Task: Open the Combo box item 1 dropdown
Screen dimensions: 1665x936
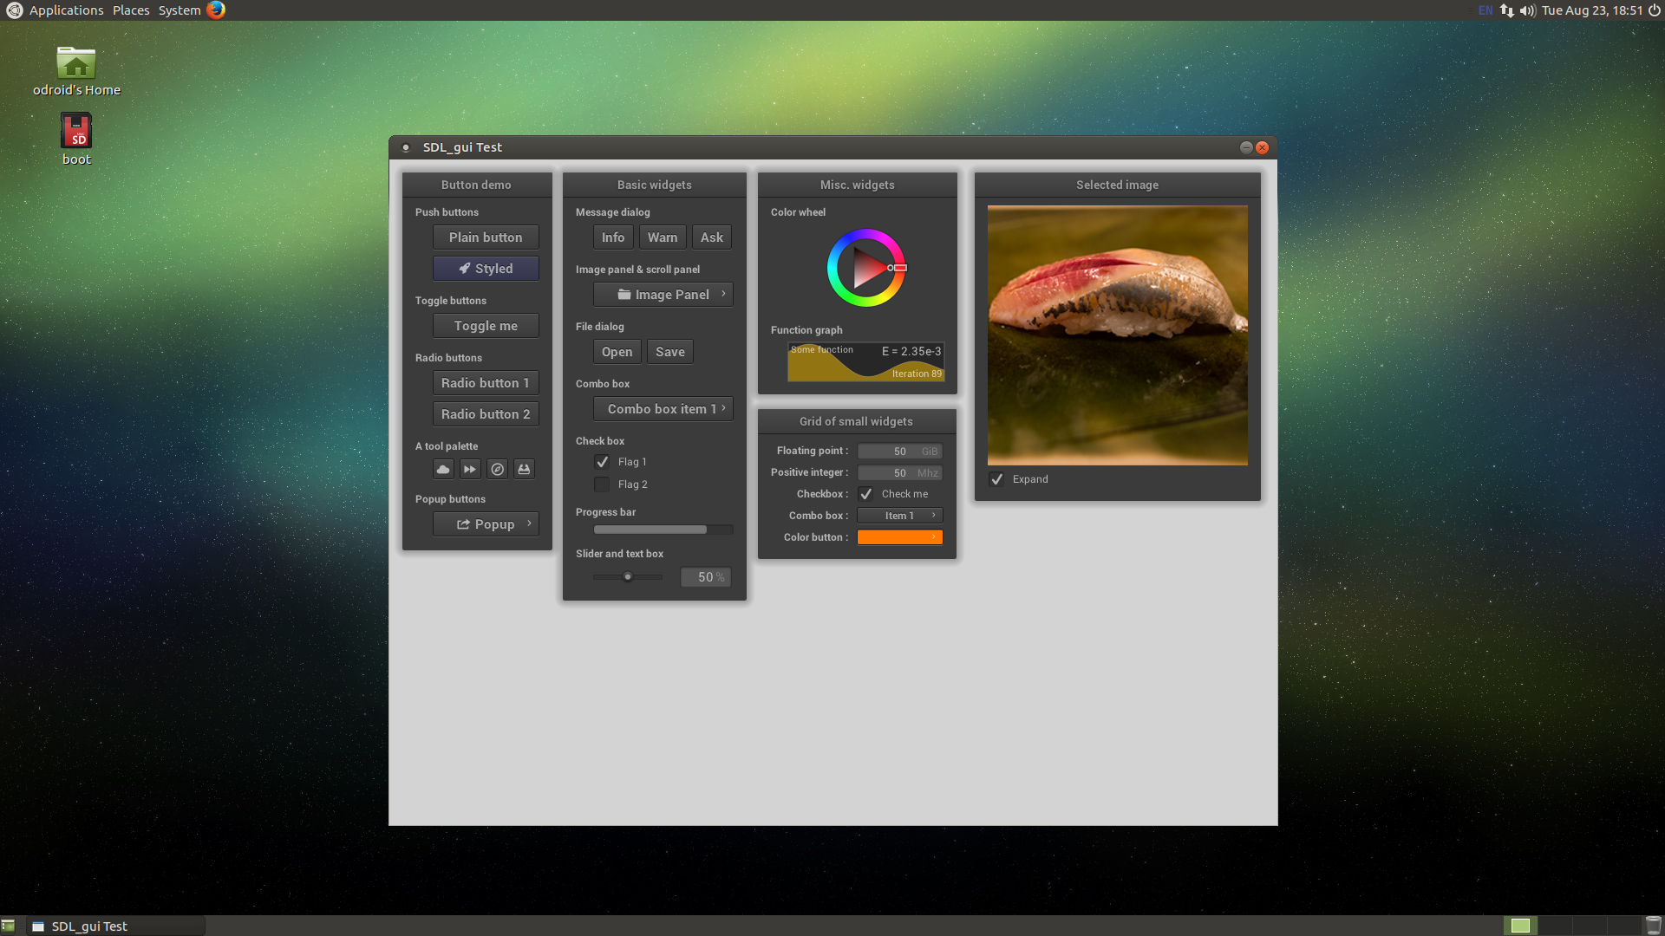Action: pyautogui.click(x=663, y=409)
